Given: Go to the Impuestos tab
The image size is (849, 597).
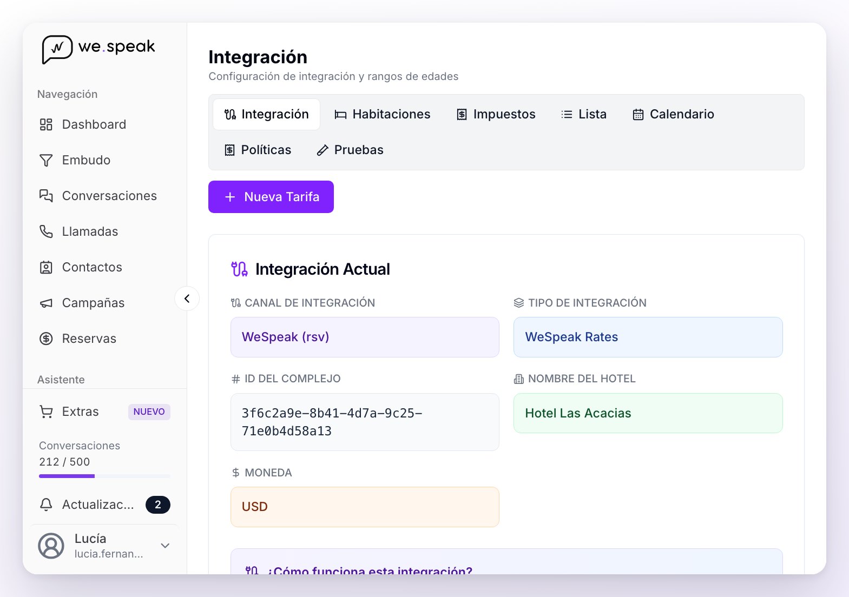Looking at the screenshot, I should [496, 114].
